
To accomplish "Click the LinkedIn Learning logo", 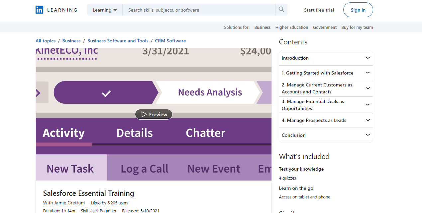I will pos(56,10).
